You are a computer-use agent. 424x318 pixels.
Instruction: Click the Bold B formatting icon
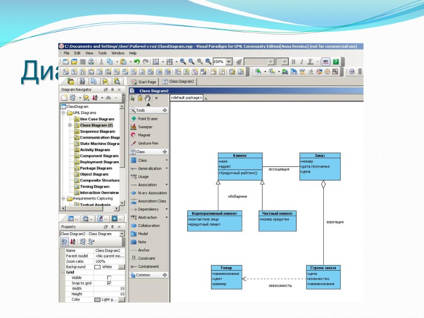click(x=294, y=61)
